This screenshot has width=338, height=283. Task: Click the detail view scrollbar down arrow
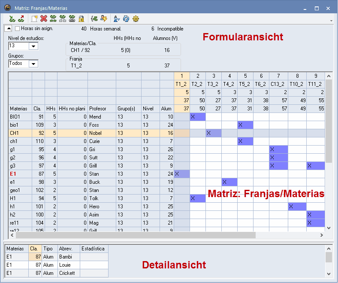(x=329, y=274)
